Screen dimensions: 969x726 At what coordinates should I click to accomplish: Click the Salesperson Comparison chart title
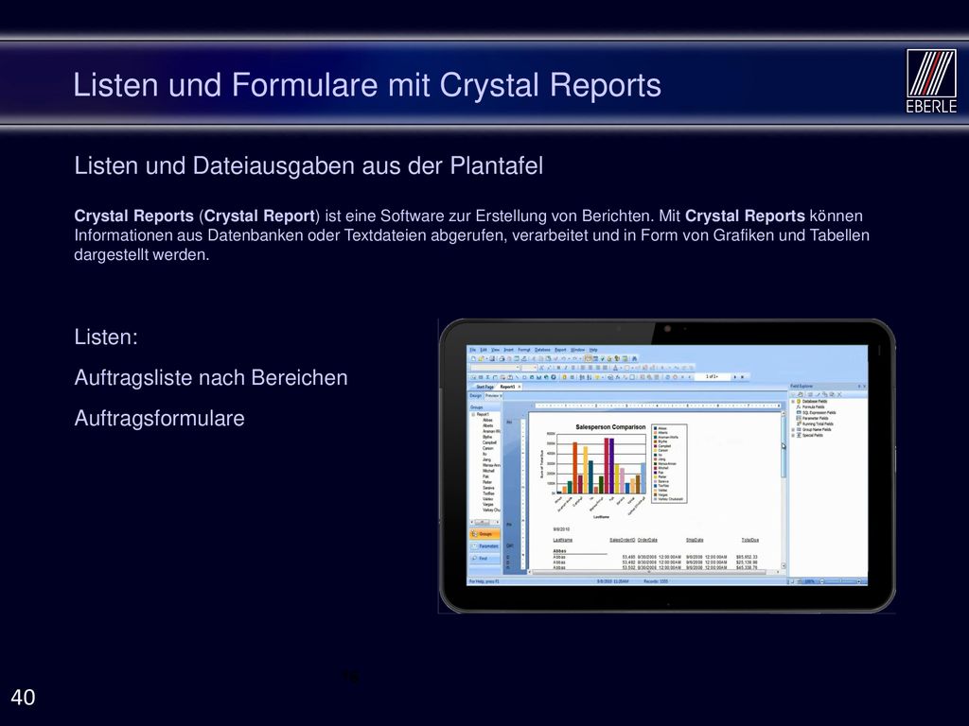point(610,427)
